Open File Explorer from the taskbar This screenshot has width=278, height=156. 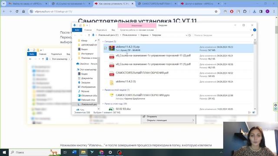click(83, 152)
